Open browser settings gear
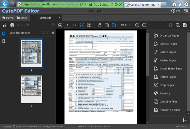The width and height of the screenshot is (190, 129). click(x=186, y=4)
